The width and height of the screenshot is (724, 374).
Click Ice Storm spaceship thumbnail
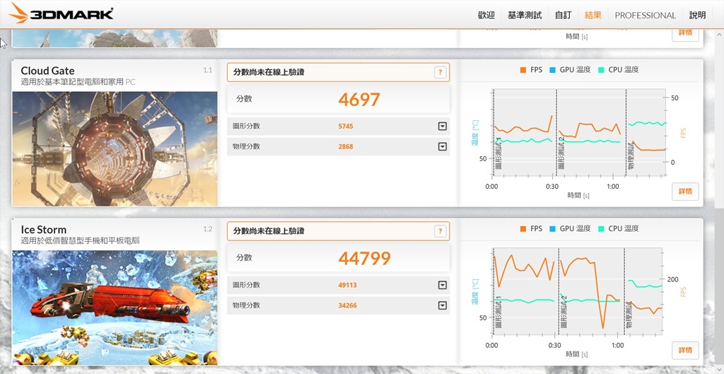[115, 308]
